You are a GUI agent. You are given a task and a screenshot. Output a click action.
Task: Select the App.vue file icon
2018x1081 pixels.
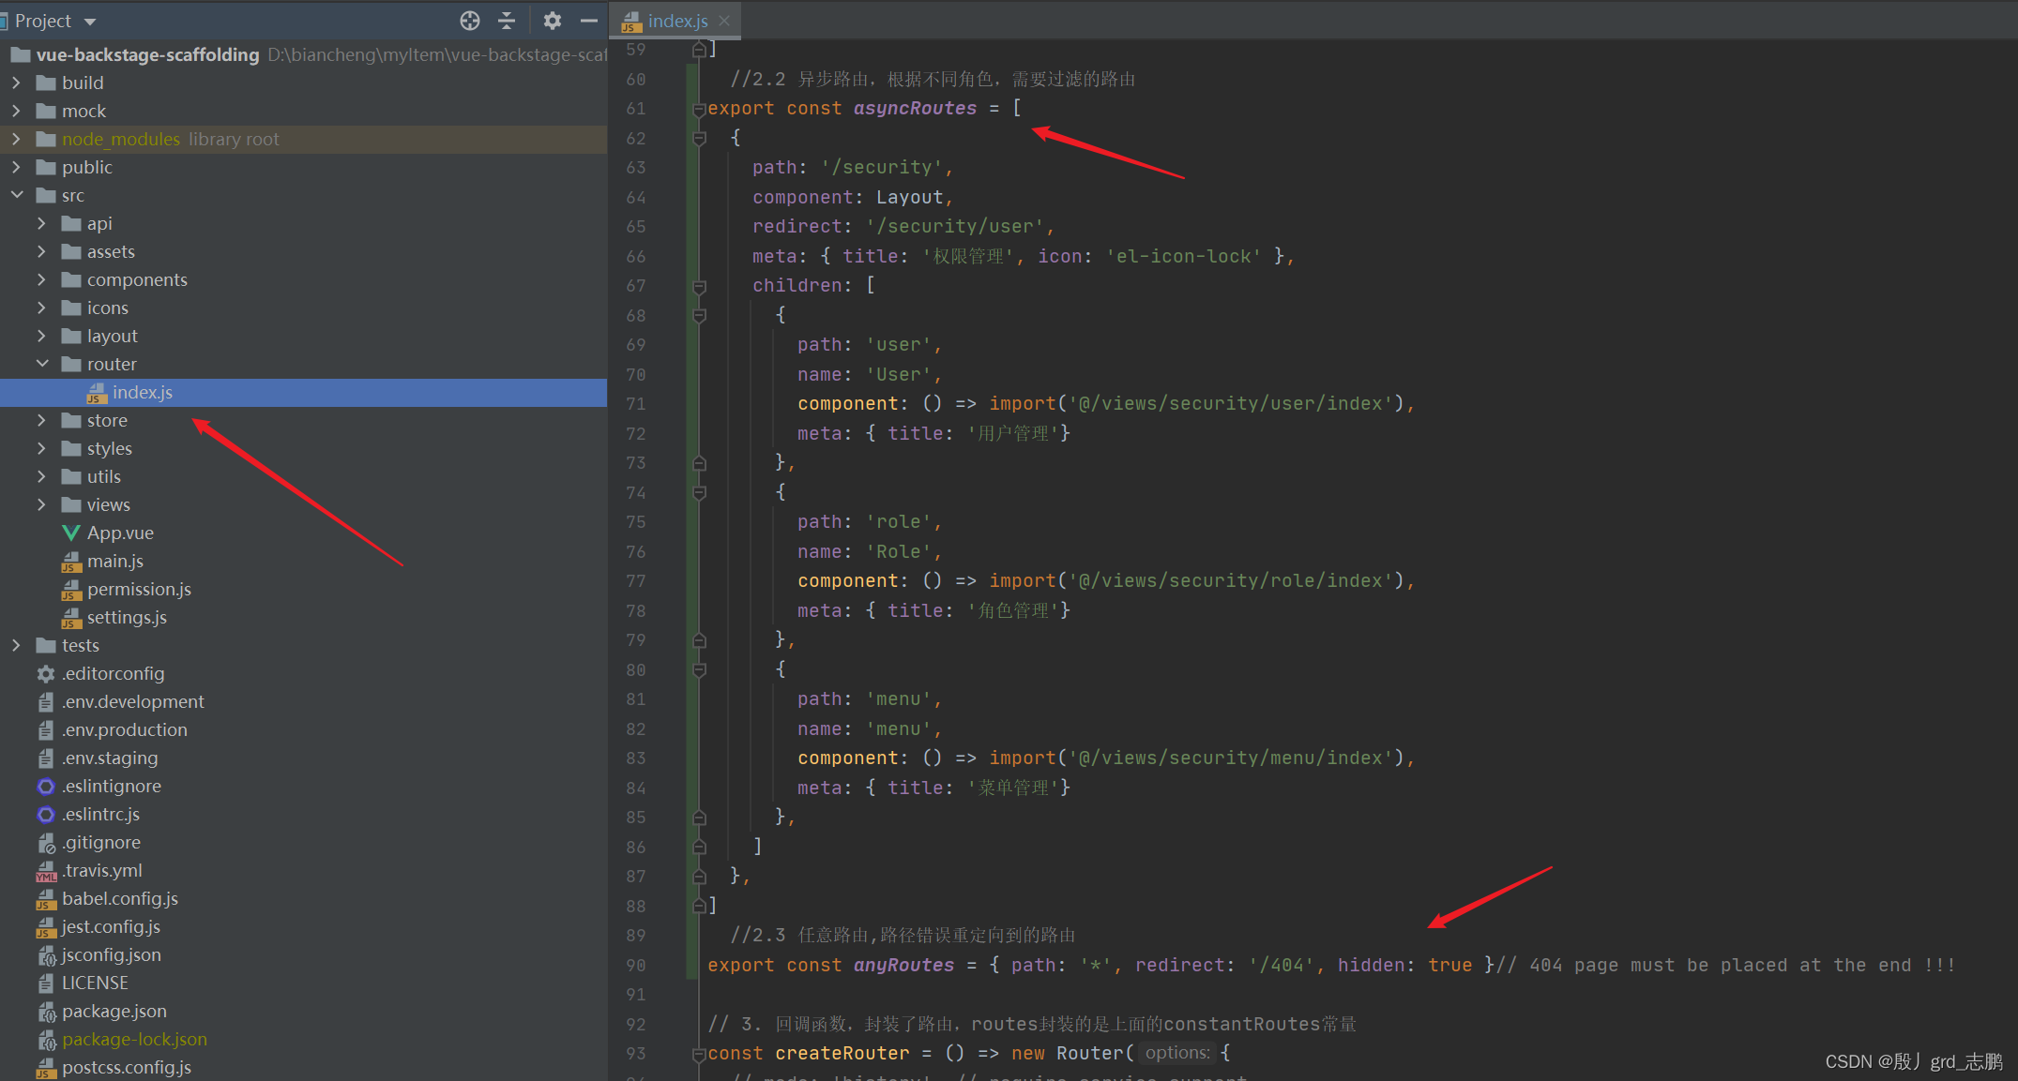click(70, 533)
